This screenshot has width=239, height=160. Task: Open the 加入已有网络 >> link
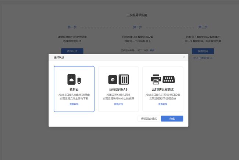pos(203,58)
